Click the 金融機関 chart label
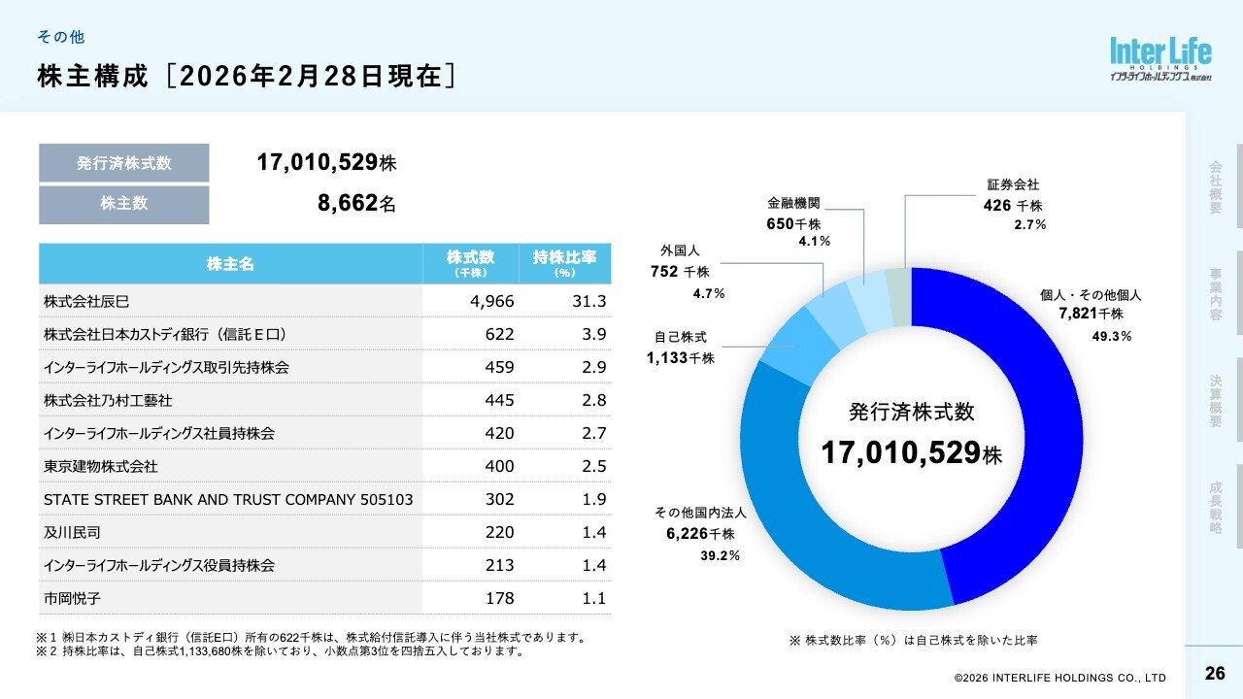1243x699 pixels. (x=793, y=204)
